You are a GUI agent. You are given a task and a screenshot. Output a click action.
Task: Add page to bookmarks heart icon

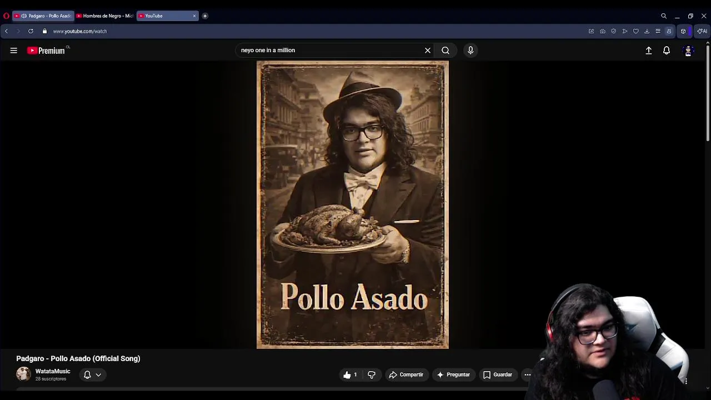pyautogui.click(x=635, y=31)
